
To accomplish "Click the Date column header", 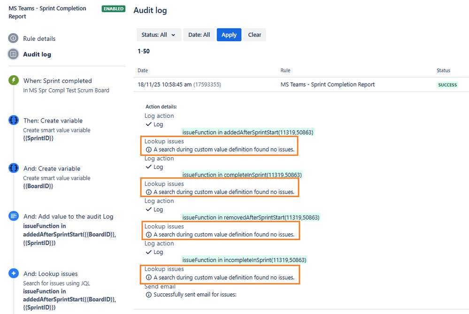I will (x=143, y=70).
